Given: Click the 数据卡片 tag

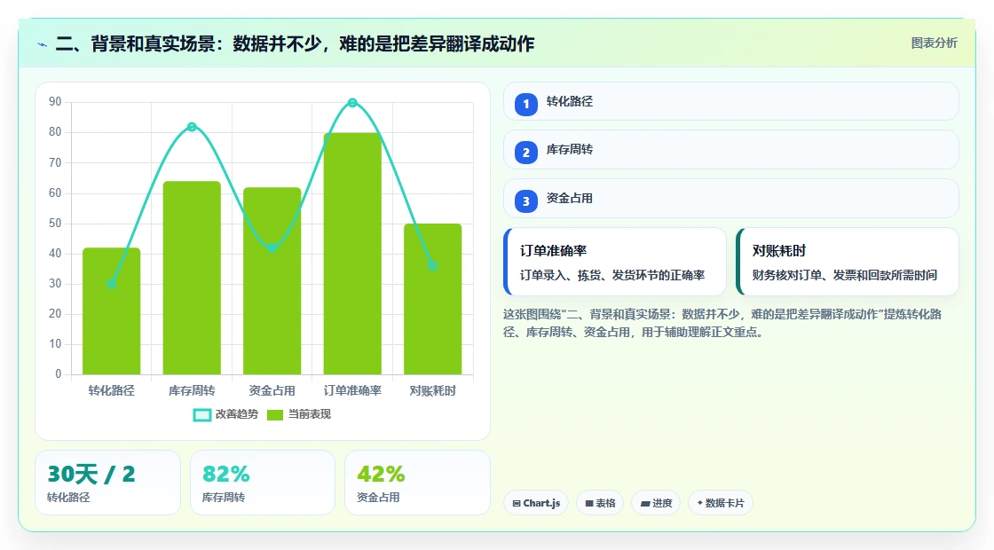Looking at the screenshot, I should pos(720,503).
